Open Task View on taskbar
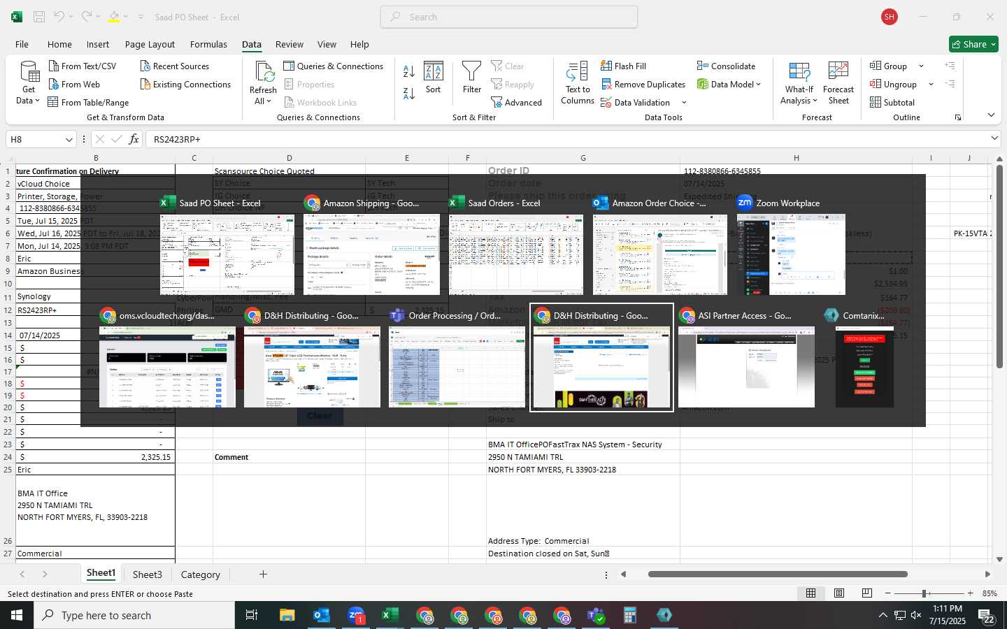 [252, 615]
